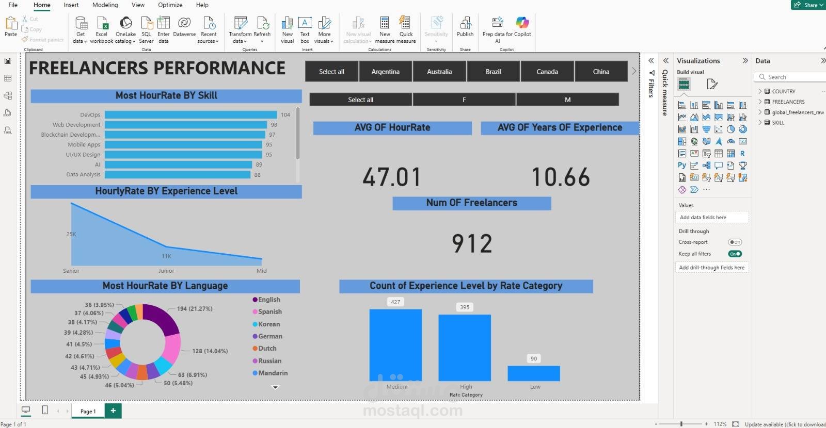
Task: Click Update available notice
Action: coord(785,424)
